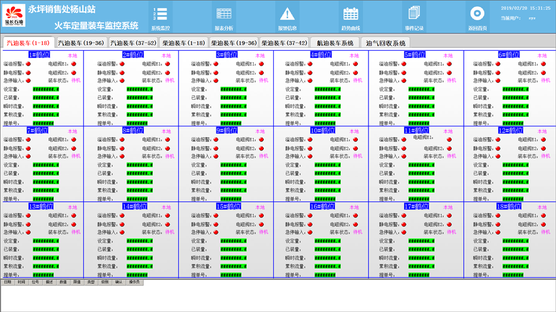This screenshot has width=556, height=312.
Task: Click the 延长石油 logo at top left
Action: [14, 16]
